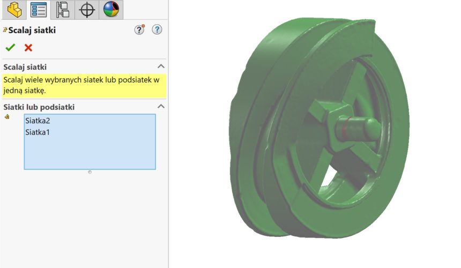Click the mesh selection icon beside list
Viewport: 461px width, 268px height.
click(7, 117)
